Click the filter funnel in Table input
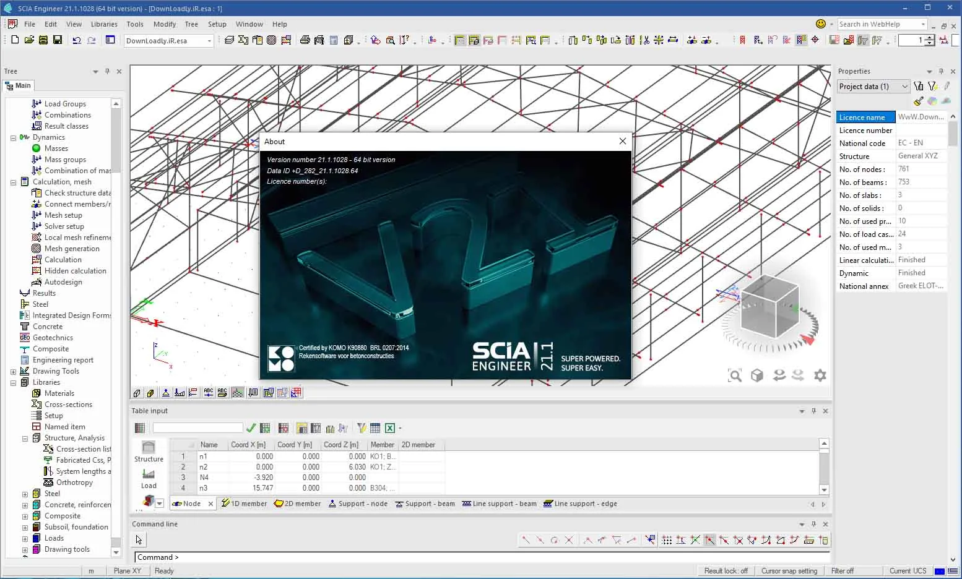 pos(362,428)
